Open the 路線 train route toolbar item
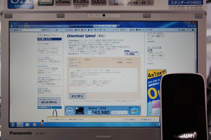 coord(139,30)
